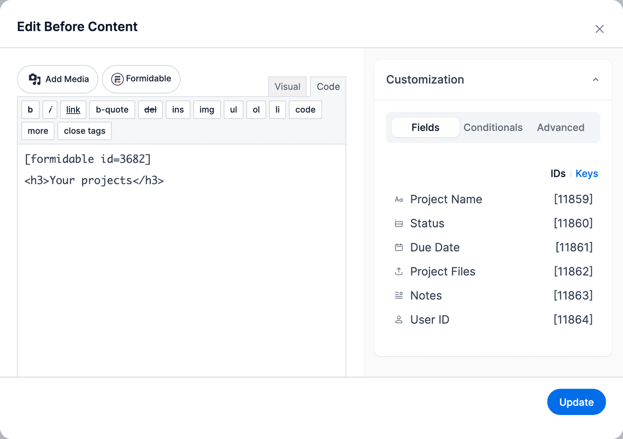
Task: Insert the ins tag
Action: [x=178, y=110]
